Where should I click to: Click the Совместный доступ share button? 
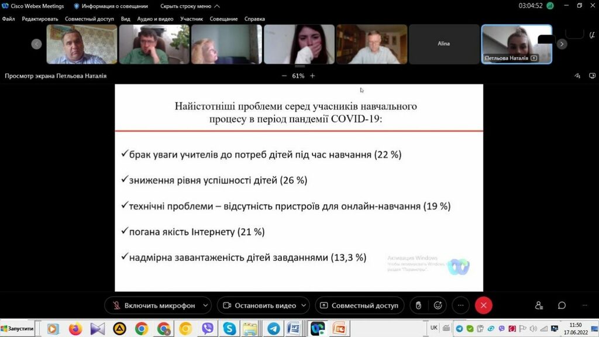(x=359, y=305)
